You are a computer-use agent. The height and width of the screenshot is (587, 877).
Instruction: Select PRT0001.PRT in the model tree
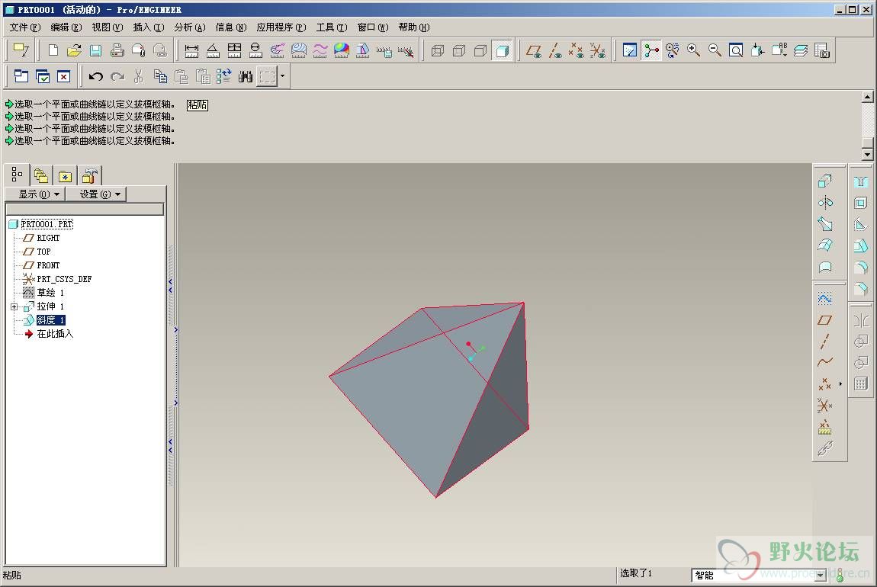pos(47,224)
